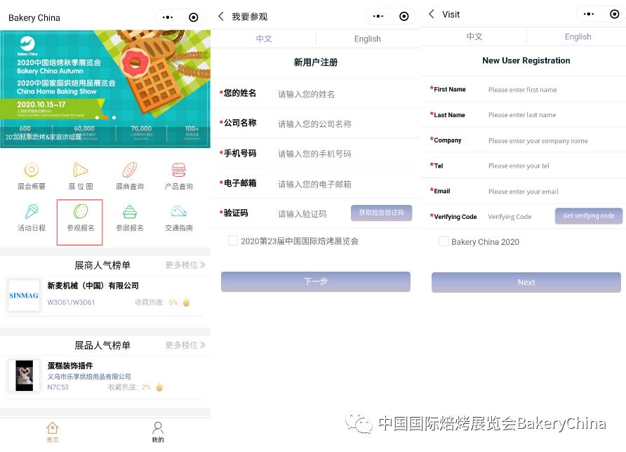Close mini program from 我要参观 header
The width and height of the screenshot is (626, 452).
pyautogui.click(x=404, y=16)
